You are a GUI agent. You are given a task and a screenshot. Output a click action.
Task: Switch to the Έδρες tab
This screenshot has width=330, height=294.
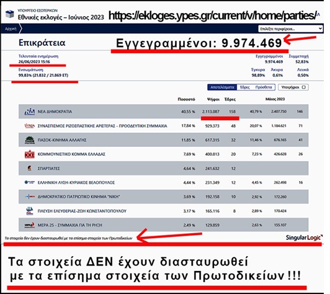pos(245,87)
